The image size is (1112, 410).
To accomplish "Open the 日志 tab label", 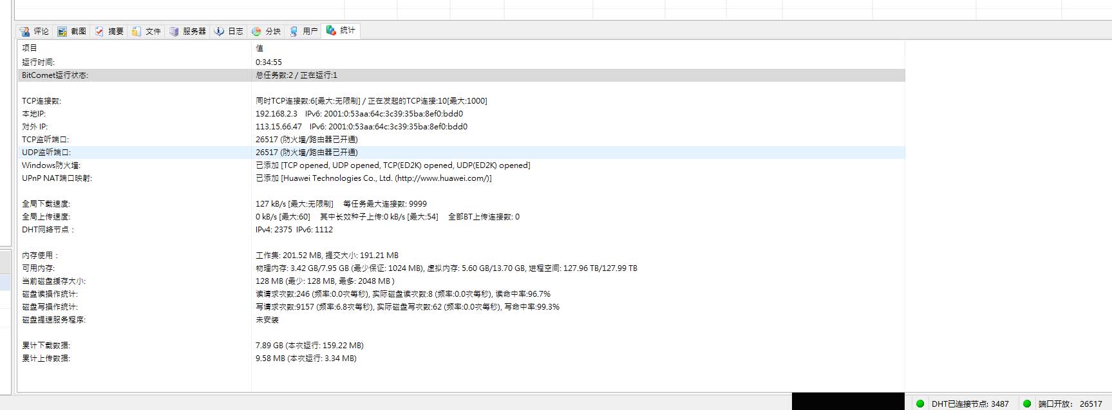I will coord(236,32).
